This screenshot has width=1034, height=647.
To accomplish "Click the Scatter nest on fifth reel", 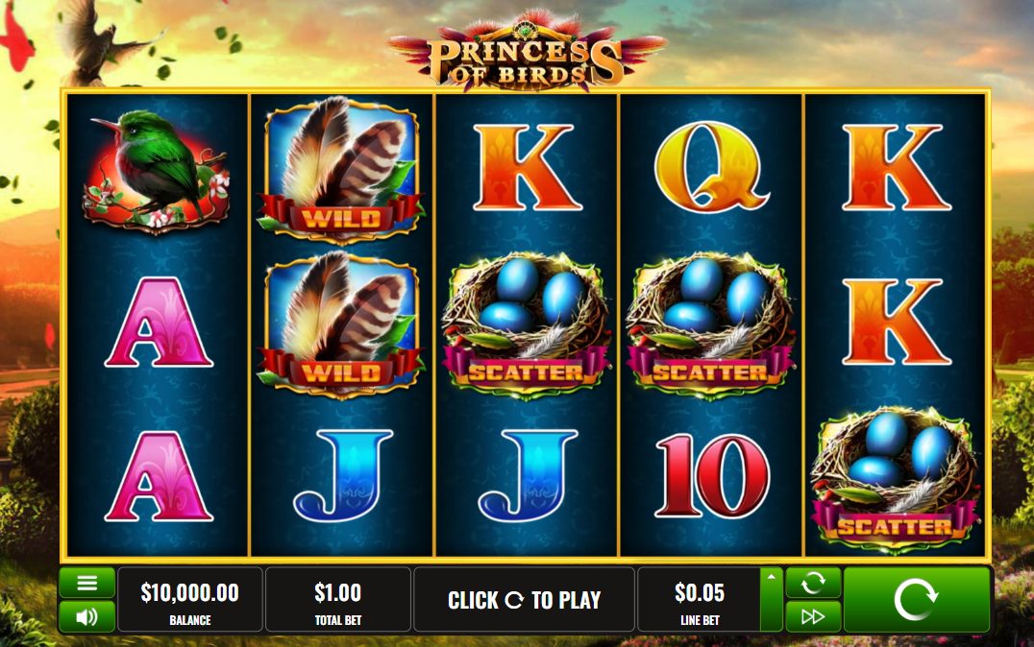I will click(x=895, y=480).
